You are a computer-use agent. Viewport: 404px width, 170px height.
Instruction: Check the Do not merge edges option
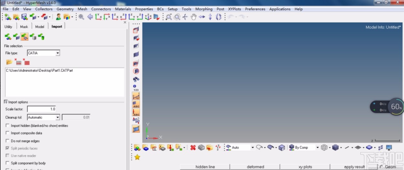(7, 141)
